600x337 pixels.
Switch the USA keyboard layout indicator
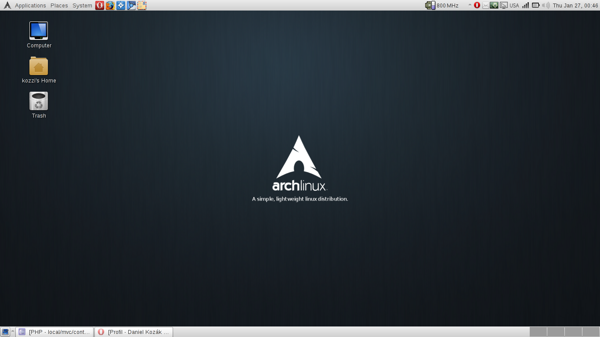(x=514, y=6)
